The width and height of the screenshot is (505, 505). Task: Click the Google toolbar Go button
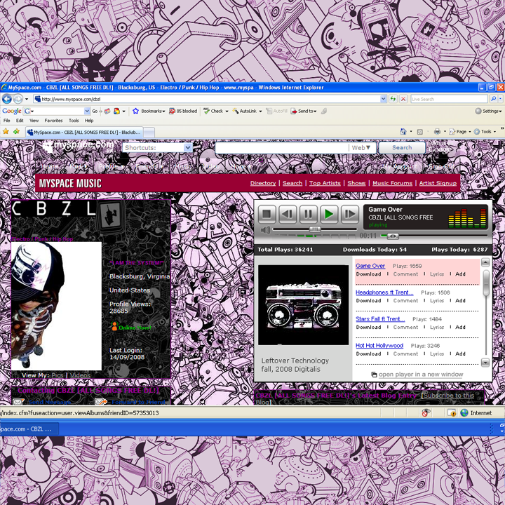[x=95, y=111]
